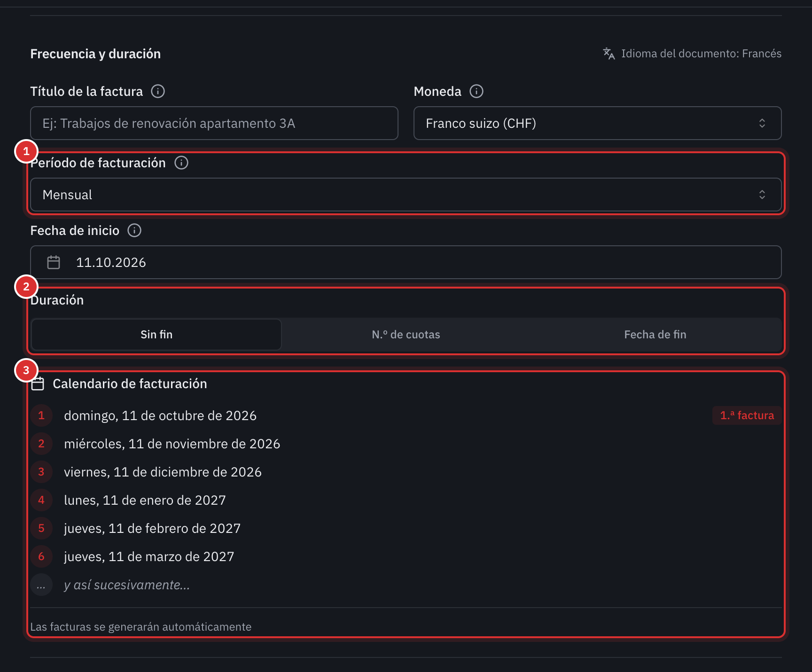Select 'domingo, 11 de octubre de 2026'
This screenshot has height=672, width=812.
pos(160,415)
